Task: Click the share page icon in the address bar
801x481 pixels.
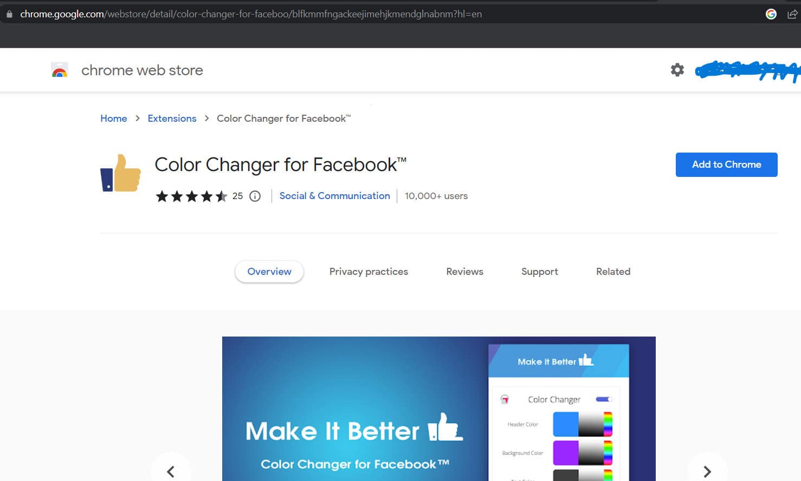Action: point(792,14)
